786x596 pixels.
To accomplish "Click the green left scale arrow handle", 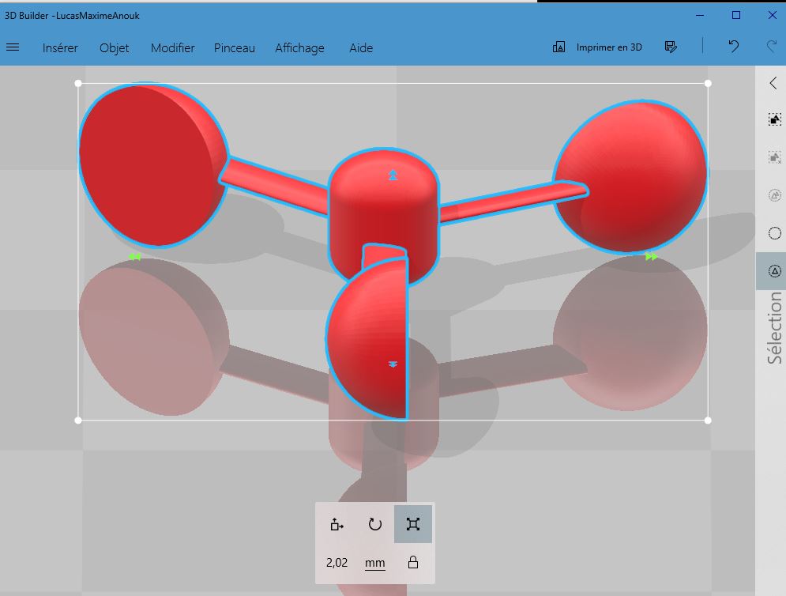I will pyautogui.click(x=134, y=257).
